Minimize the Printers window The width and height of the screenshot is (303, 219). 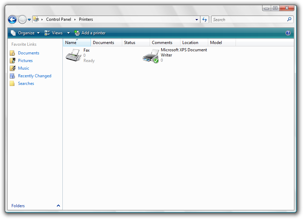(267, 8)
